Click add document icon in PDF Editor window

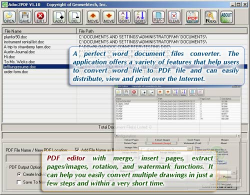pos(143,92)
